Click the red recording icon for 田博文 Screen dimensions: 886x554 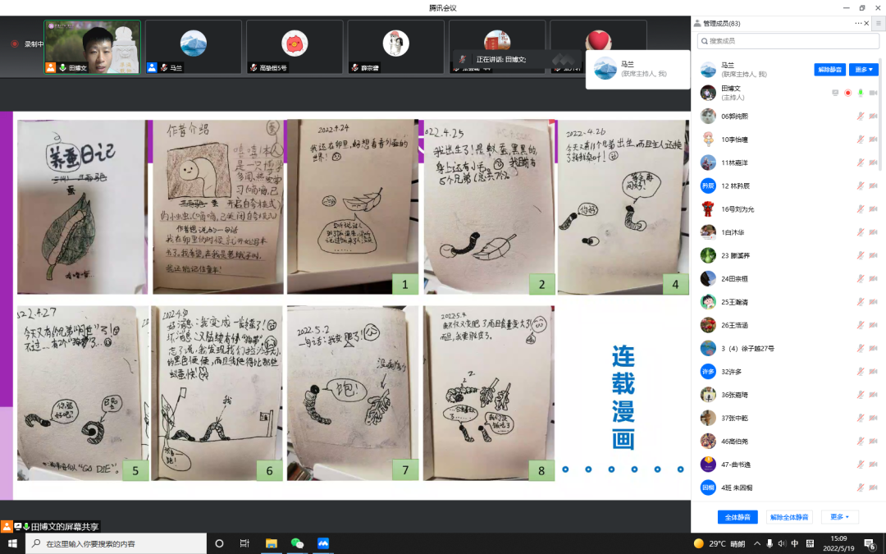tap(847, 93)
